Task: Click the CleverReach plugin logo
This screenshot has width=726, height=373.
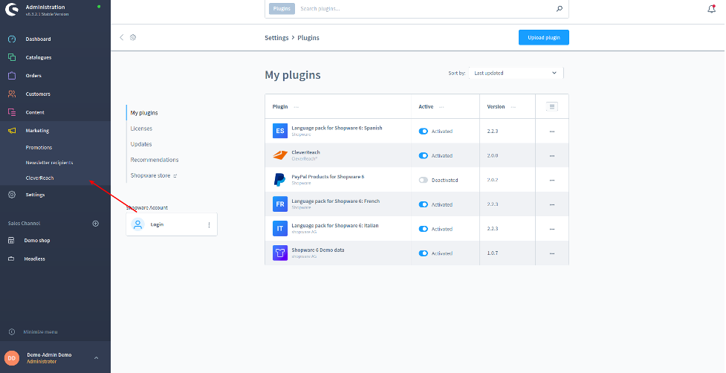Action: tap(280, 155)
